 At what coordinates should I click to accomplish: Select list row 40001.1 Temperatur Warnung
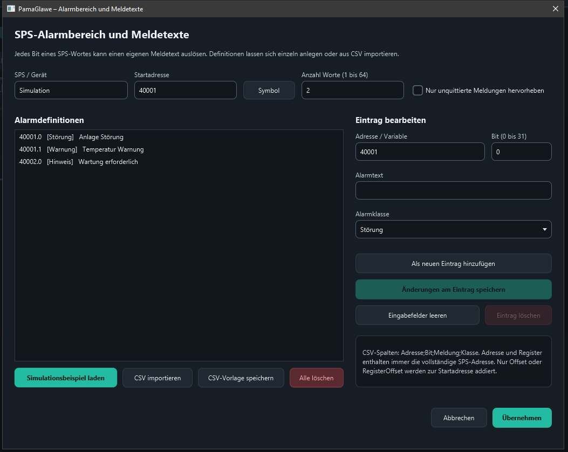point(179,149)
